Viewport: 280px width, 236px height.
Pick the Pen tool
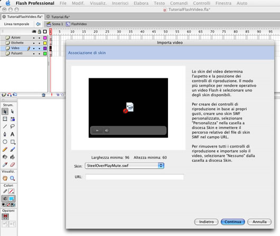pos(5,134)
